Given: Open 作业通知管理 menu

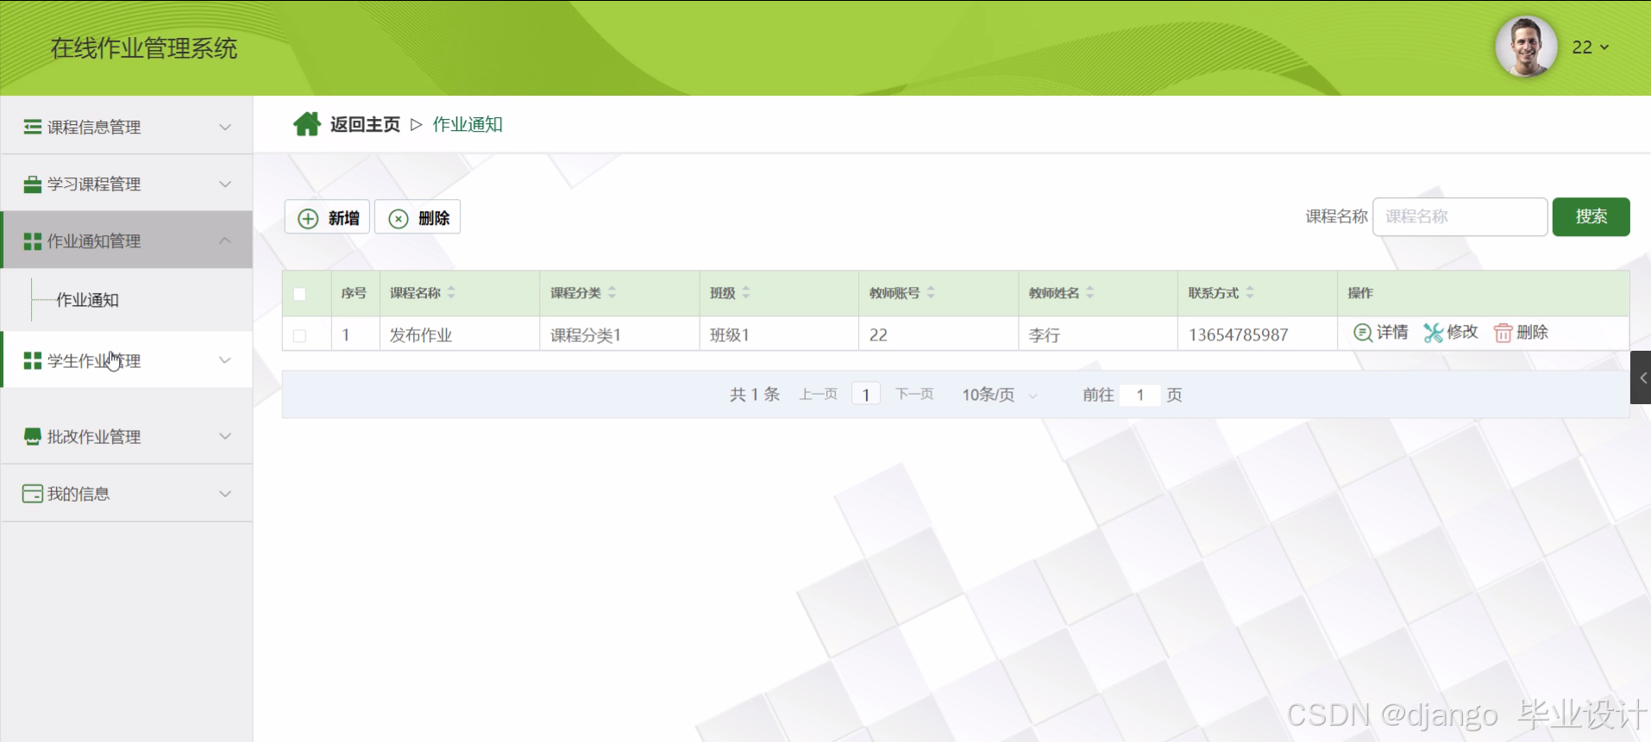Looking at the screenshot, I should (x=127, y=240).
